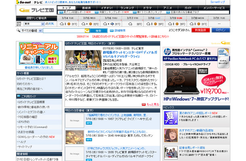Open the メンバーサービス tab
This screenshot has width=246, height=161.
(214, 8)
